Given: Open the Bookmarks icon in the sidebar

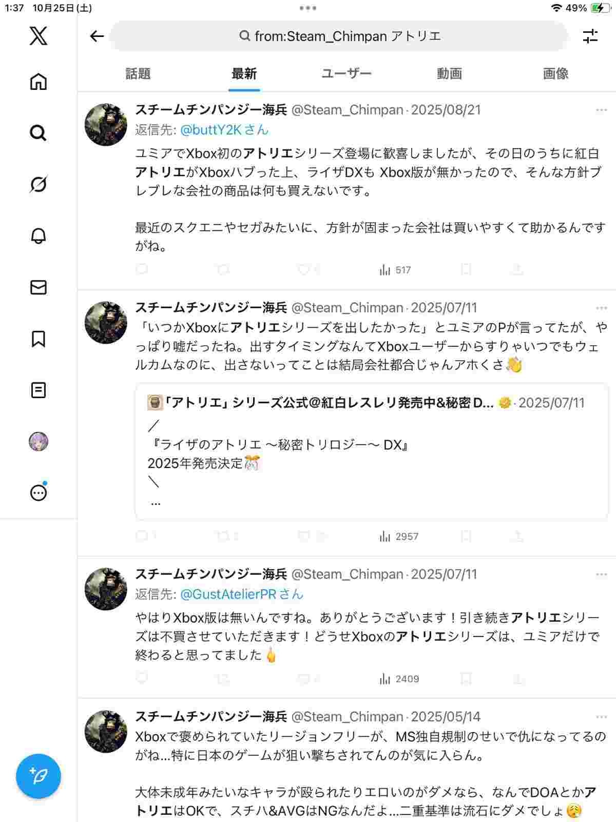Looking at the screenshot, I should pos(38,339).
